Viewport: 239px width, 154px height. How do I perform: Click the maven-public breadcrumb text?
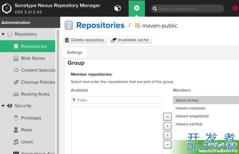pos(160,26)
